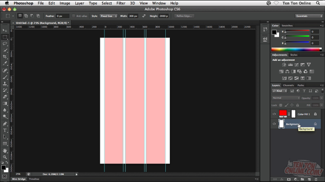Click the toolbar foreground color swatch
Viewport: 325px width, 182px height.
coord(4,168)
